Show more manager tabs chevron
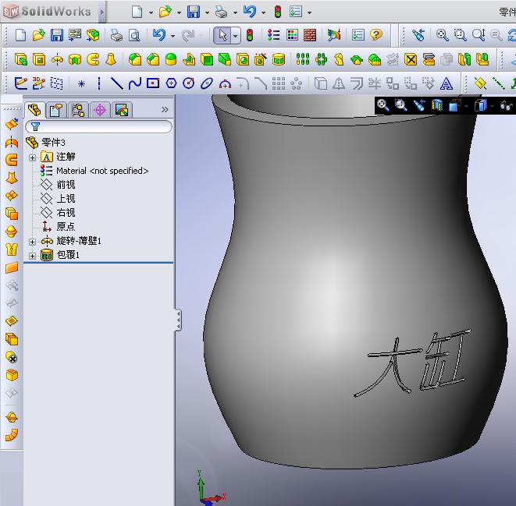This screenshot has width=516, height=506. point(165,109)
